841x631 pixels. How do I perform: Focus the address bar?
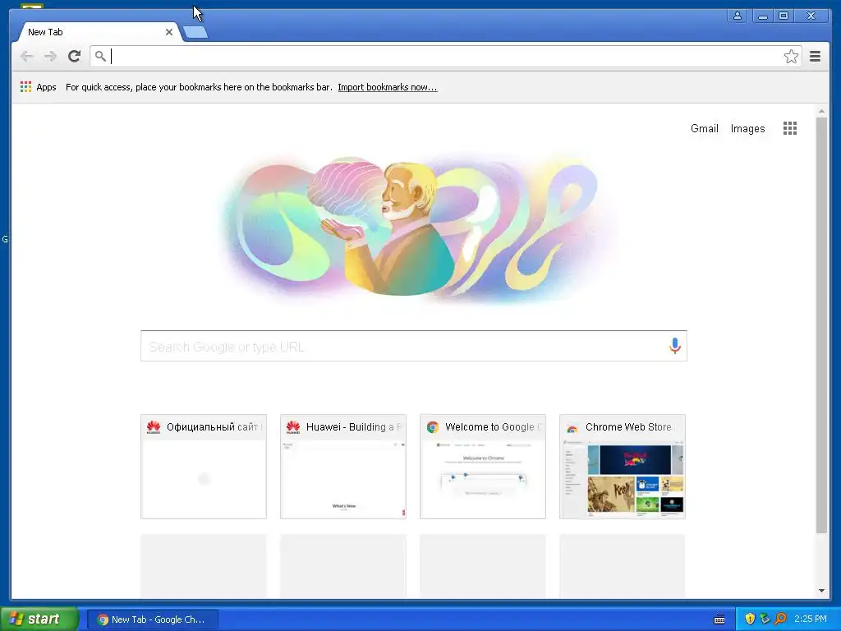coord(445,57)
